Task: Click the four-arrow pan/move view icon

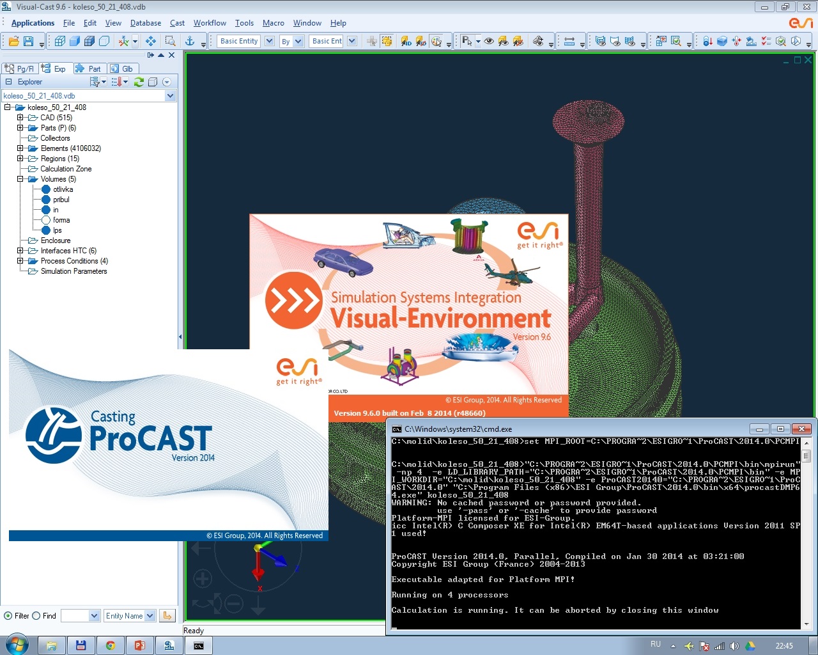Action: coord(151,41)
